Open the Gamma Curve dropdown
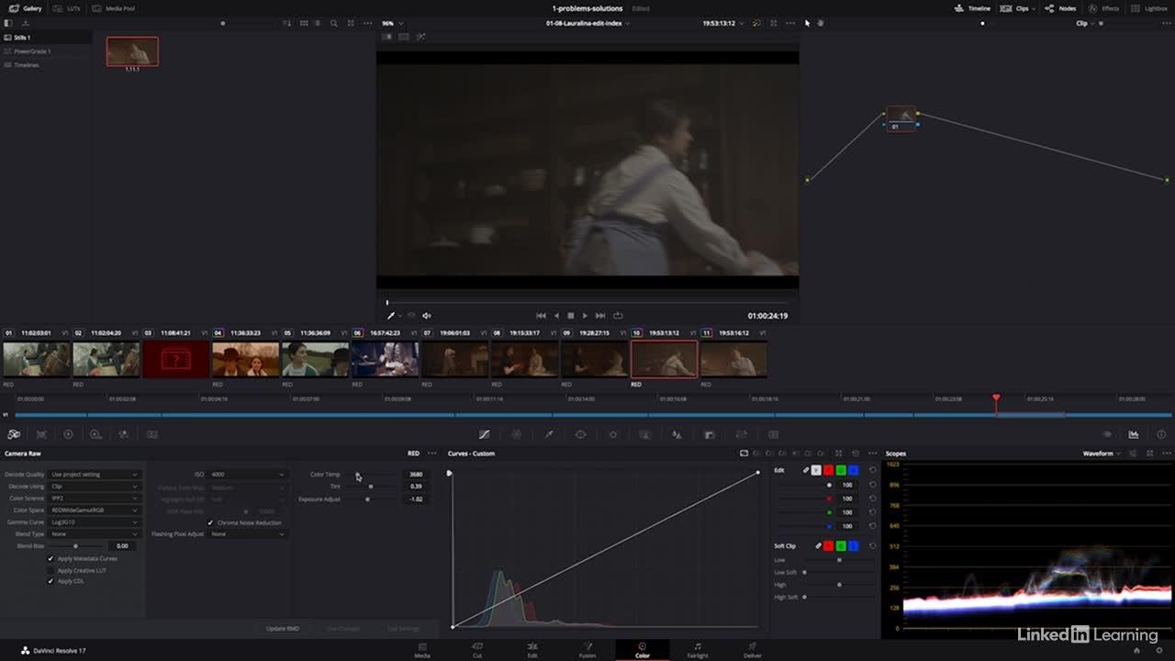This screenshot has width=1175, height=661. click(95, 522)
